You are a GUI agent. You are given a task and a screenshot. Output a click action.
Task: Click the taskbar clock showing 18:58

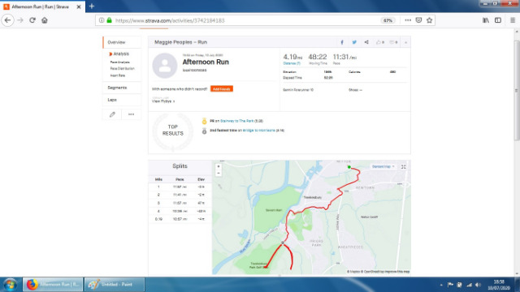(x=499, y=285)
